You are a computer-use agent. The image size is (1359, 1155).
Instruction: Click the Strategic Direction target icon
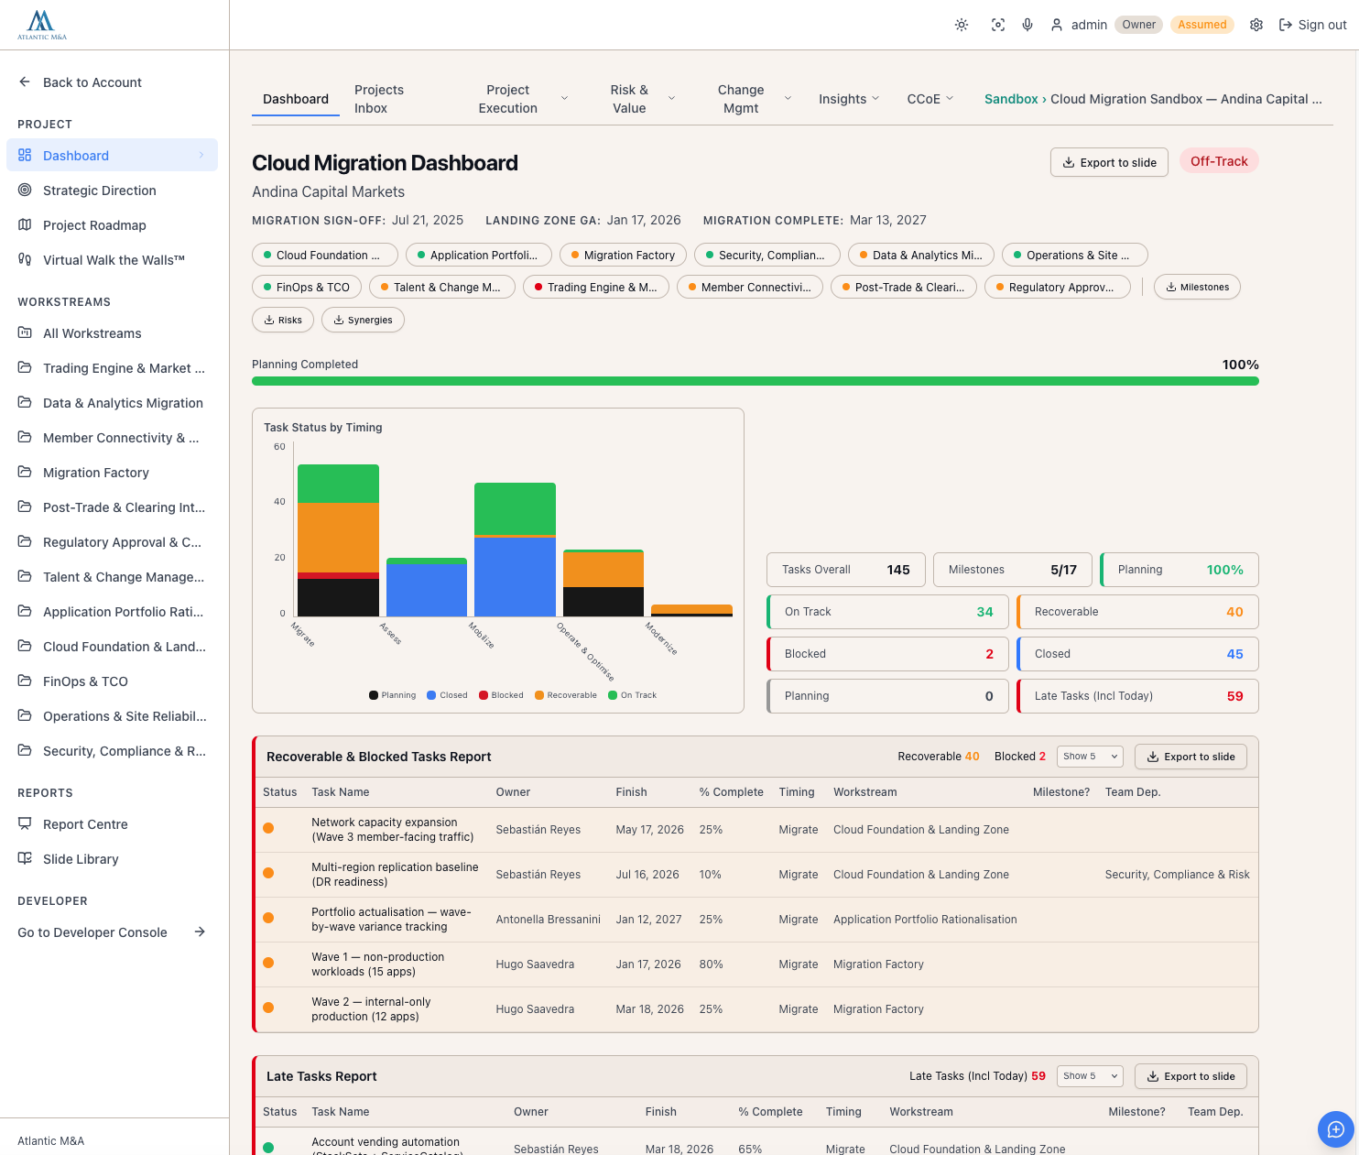click(25, 190)
